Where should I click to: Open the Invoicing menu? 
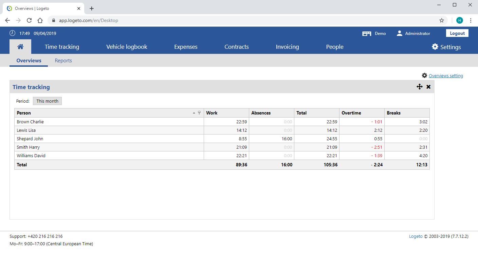click(287, 47)
